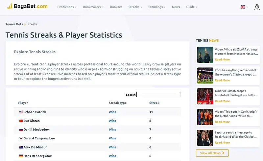Click streak value 7 for Daniil Medvedev
Screen dimensions: 263x161
click(x=150, y=129)
